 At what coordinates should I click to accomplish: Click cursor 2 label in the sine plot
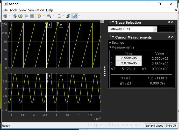coord(61,76)
